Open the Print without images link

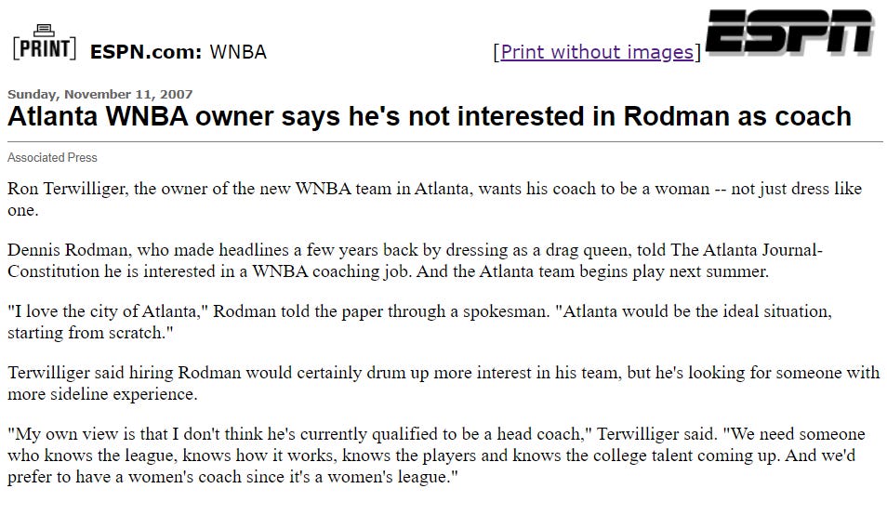597,52
